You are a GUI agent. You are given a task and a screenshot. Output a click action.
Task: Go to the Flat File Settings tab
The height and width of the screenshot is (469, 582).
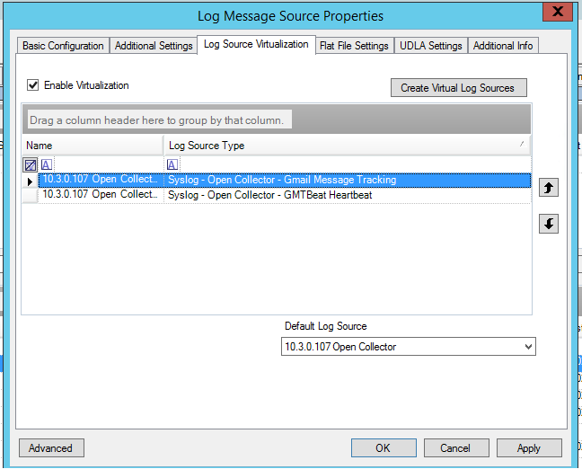tap(354, 46)
